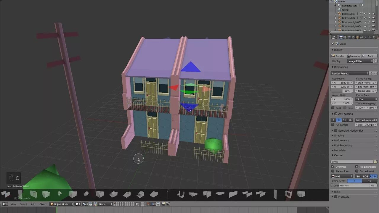Open the Material properties sphere icon
This screenshot has height=213, width=379.
[x=374, y=37]
